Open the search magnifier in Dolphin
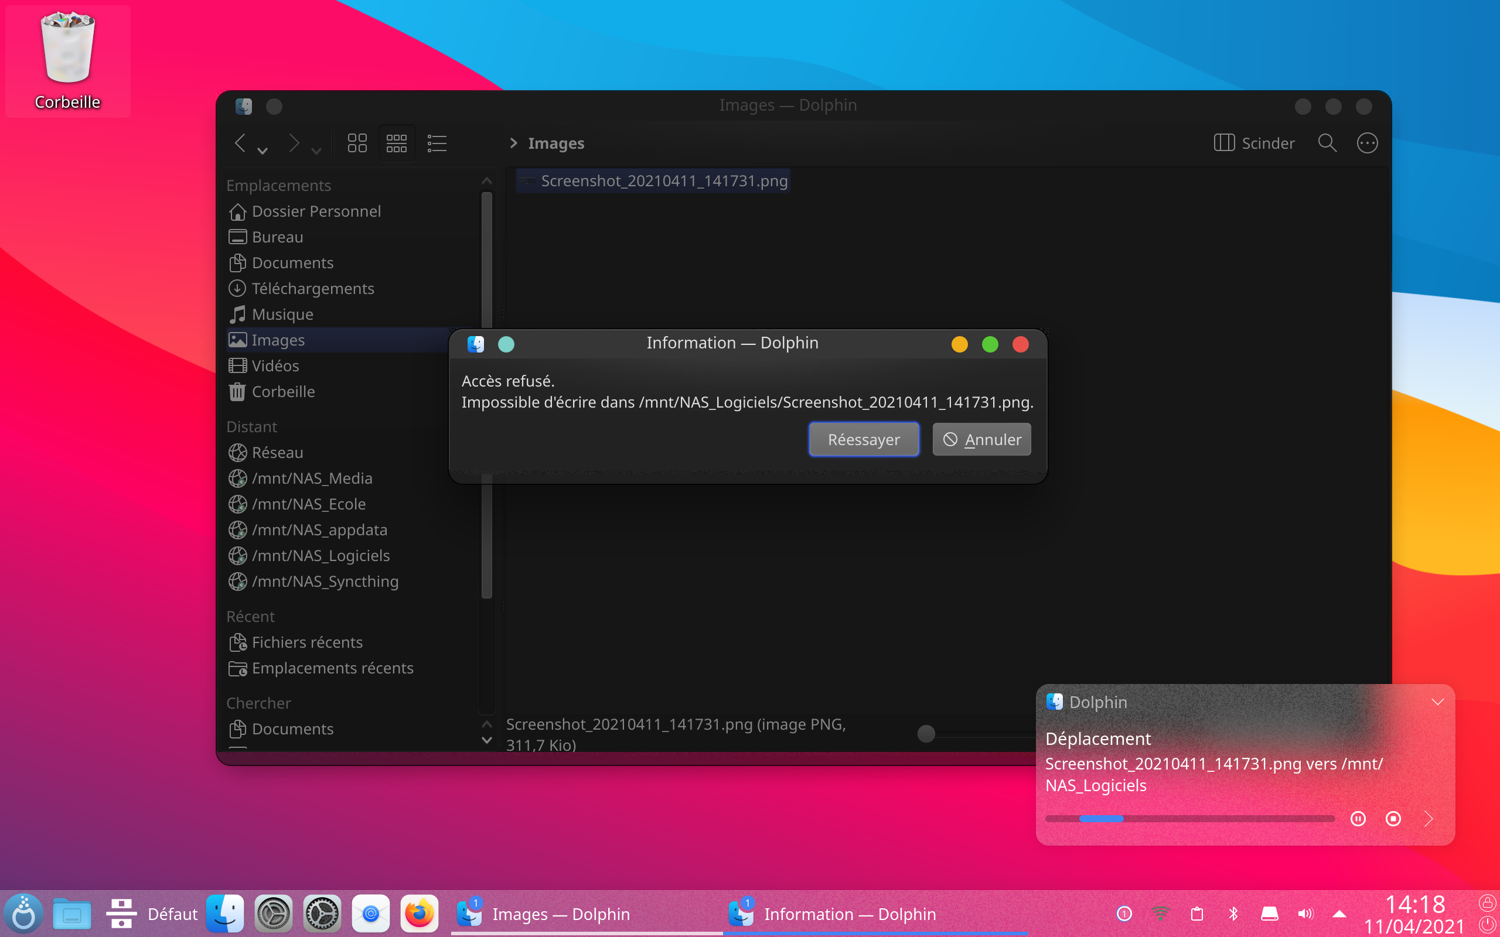This screenshot has height=937, width=1500. point(1327,143)
